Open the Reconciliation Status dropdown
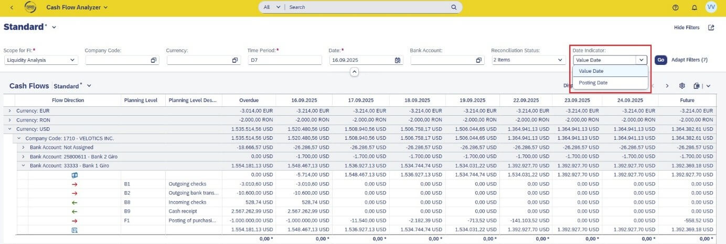Image resolution: width=726 pixels, height=244 pixels. click(560, 60)
